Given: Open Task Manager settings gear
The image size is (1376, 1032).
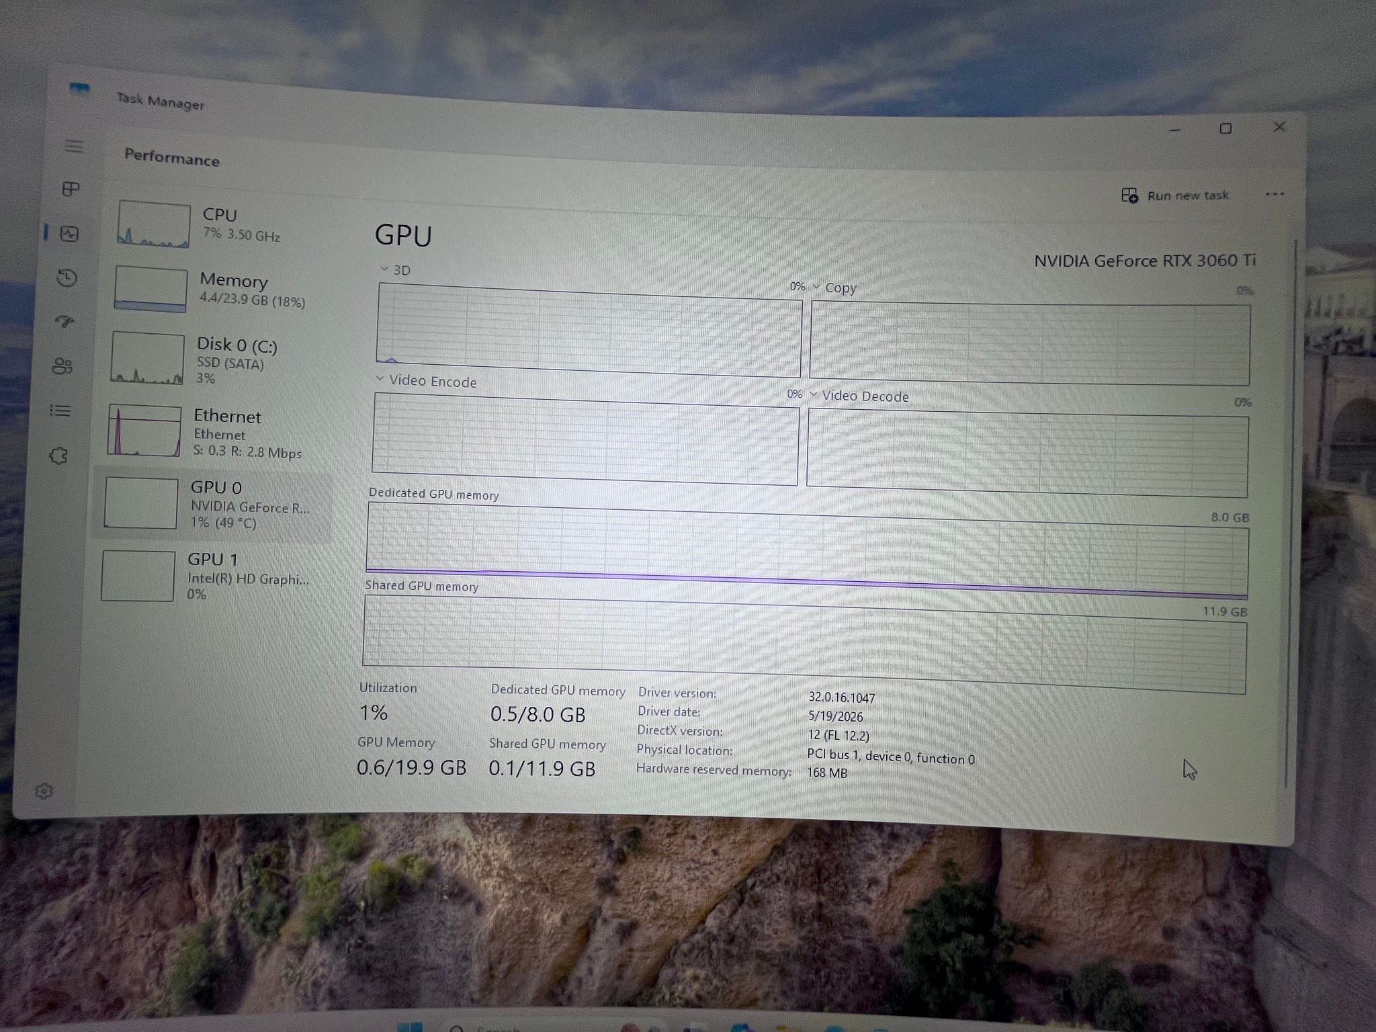Looking at the screenshot, I should click(44, 791).
